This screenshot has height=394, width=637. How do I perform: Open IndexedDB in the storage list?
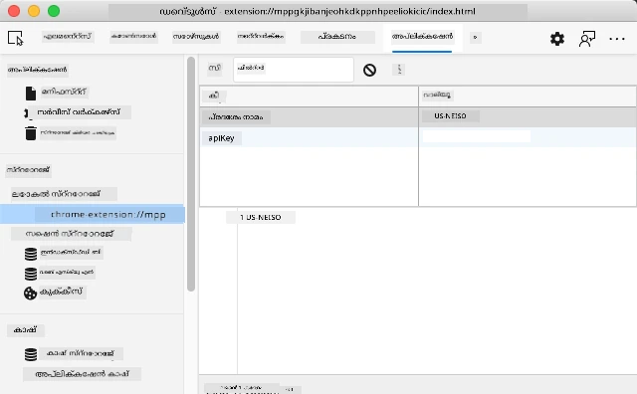[71, 253]
